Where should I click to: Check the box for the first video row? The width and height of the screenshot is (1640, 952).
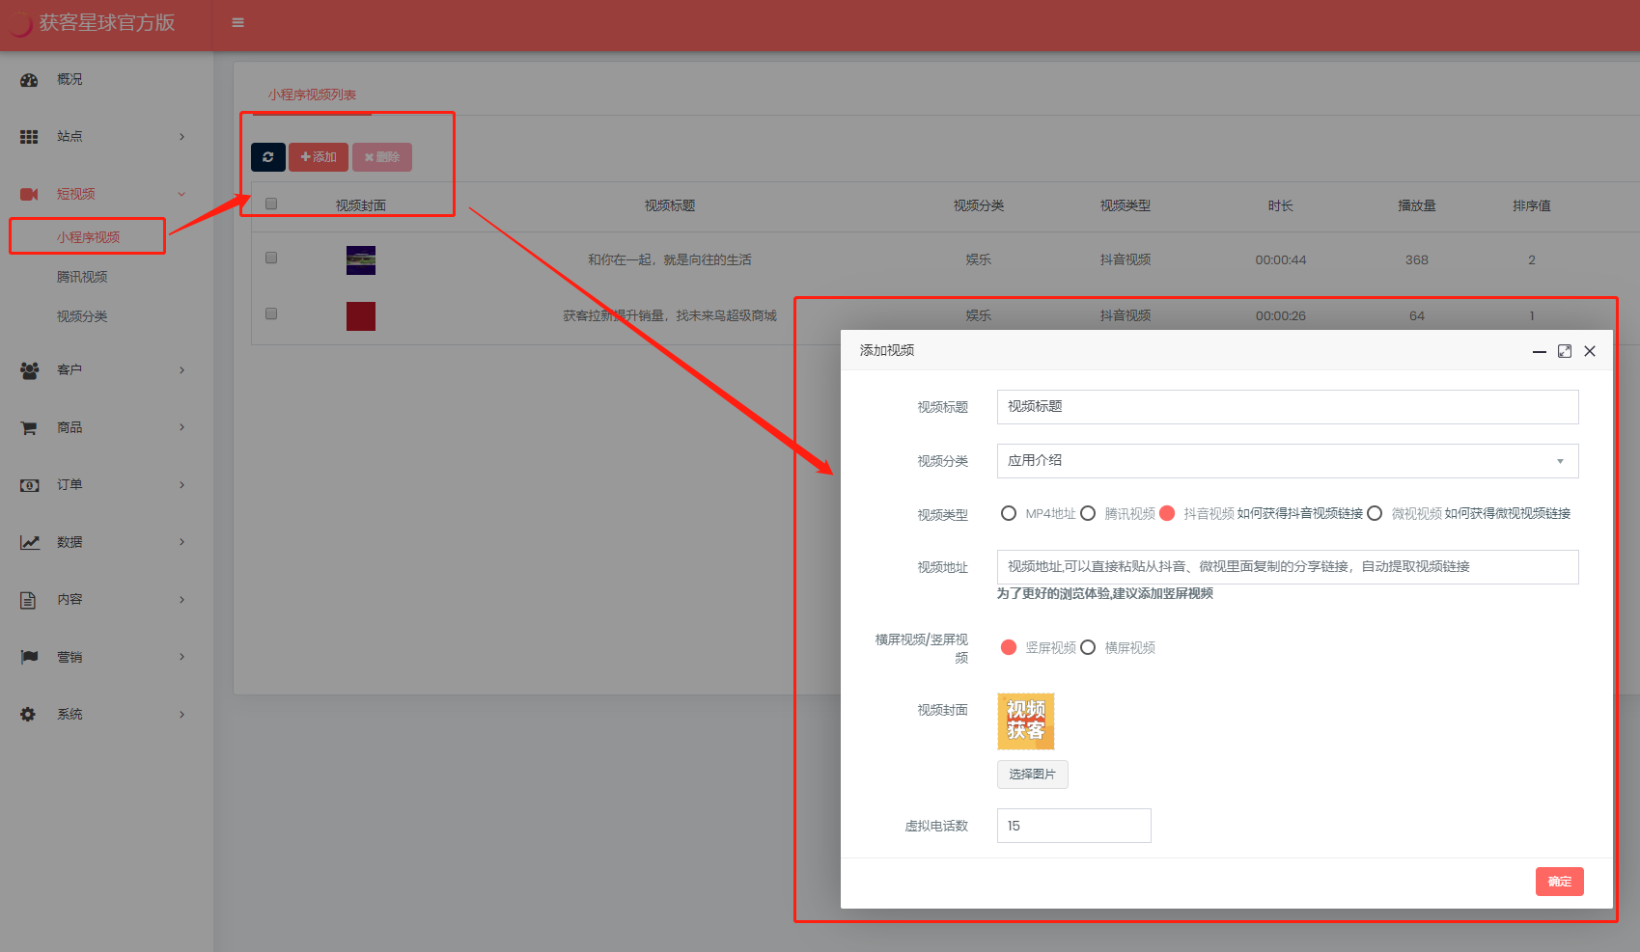[271, 258]
